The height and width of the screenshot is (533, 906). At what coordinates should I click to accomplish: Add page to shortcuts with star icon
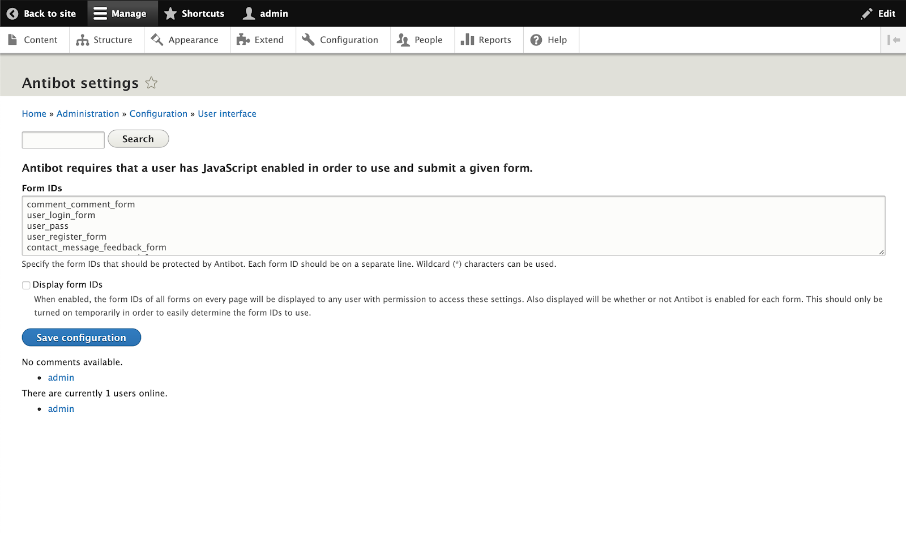click(x=151, y=83)
